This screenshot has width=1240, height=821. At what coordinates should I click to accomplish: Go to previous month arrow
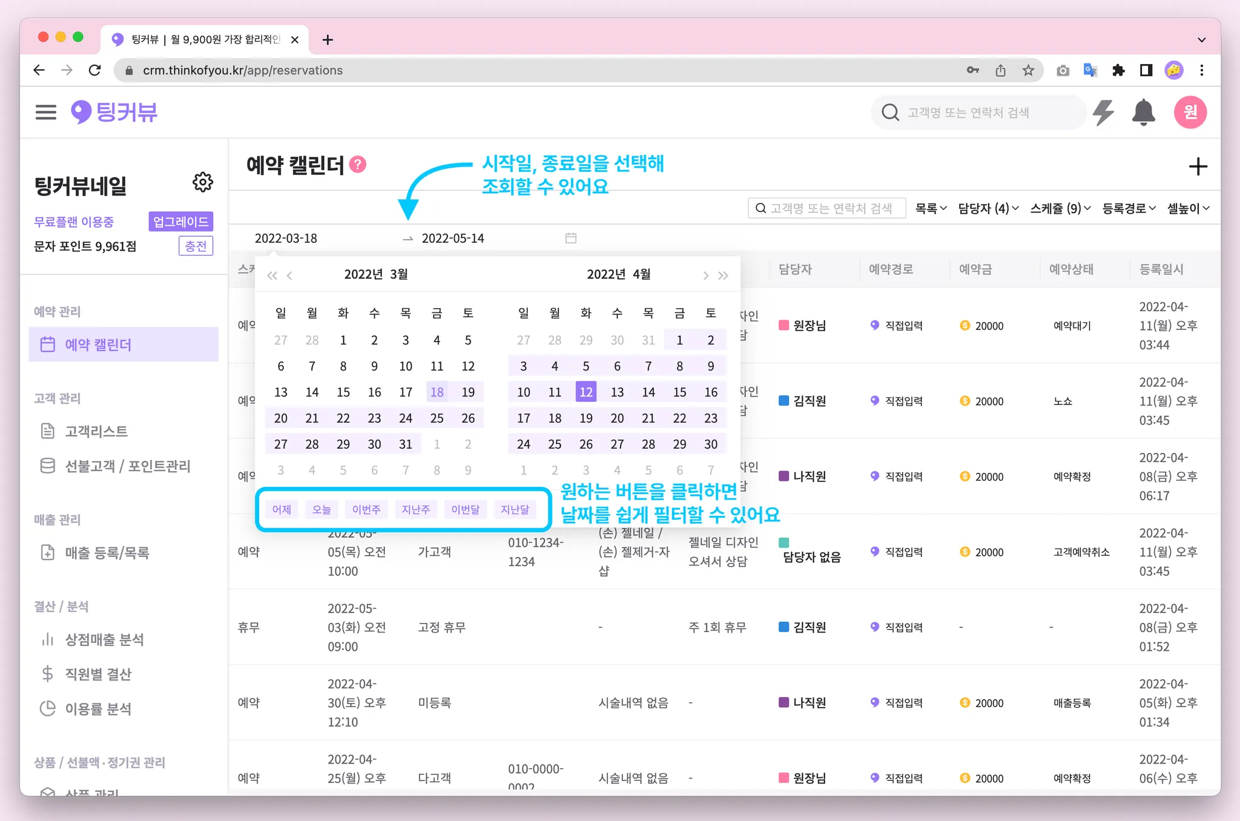[x=290, y=275]
